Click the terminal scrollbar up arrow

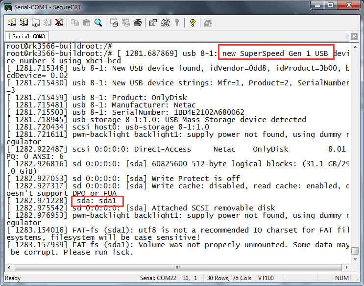(x=355, y=47)
